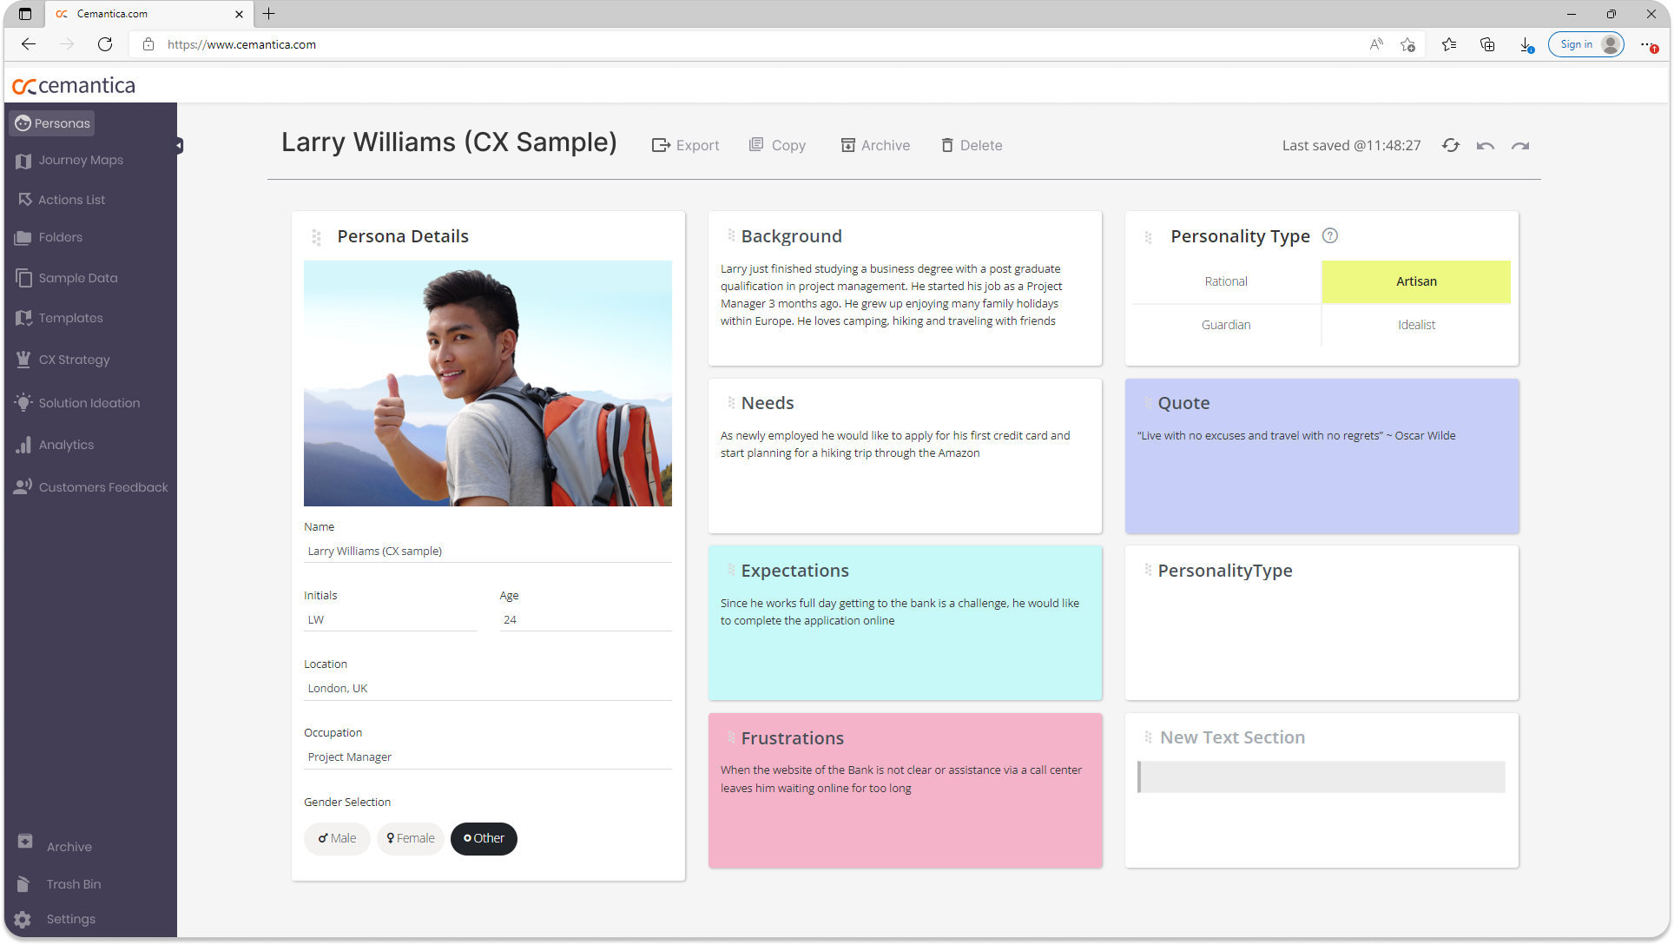Click the New Text Section empty text box
Screen dimensions: 1674x945
(1321, 777)
